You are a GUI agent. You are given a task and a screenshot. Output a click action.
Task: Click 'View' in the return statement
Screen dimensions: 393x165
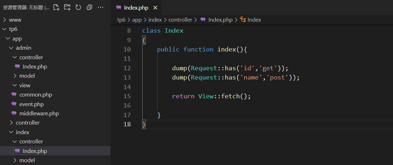(206, 97)
